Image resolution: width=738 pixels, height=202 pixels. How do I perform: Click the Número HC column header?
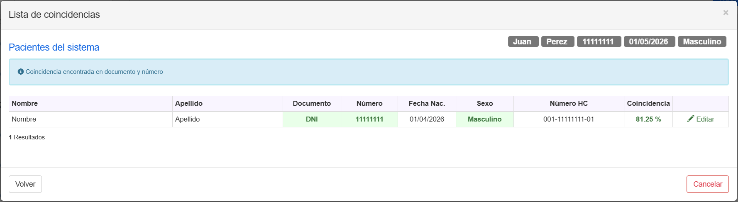pos(569,104)
